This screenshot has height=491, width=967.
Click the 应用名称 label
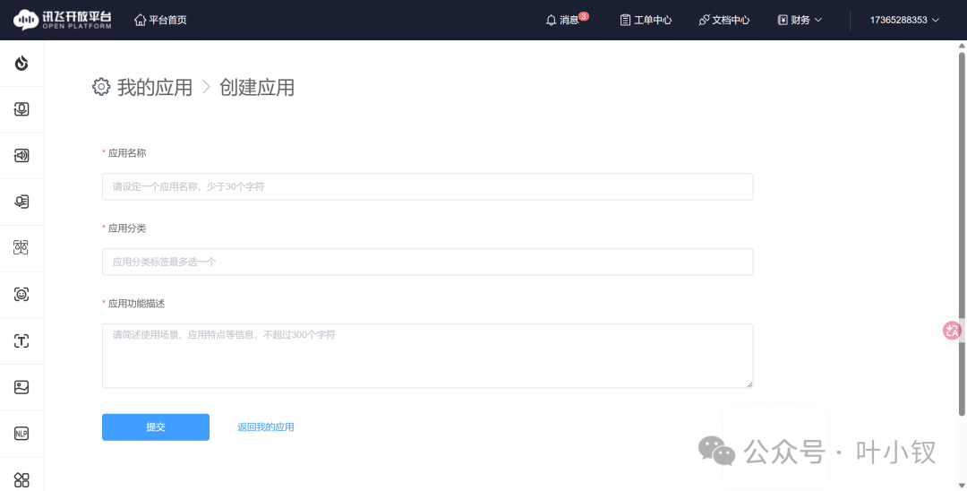click(127, 153)
